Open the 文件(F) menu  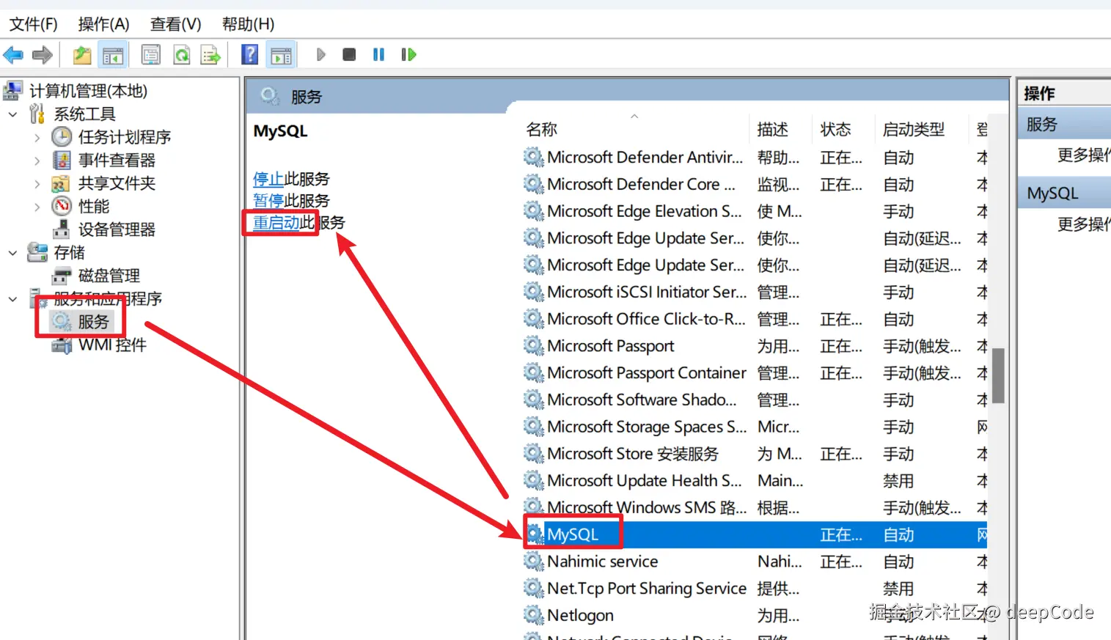(34, 24)
